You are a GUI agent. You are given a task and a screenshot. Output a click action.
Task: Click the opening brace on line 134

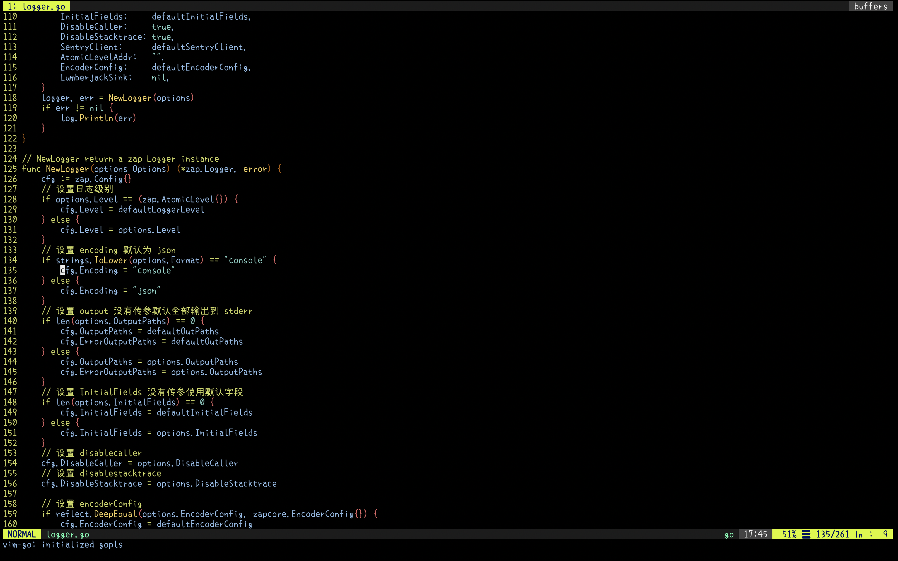click(274, 260)
